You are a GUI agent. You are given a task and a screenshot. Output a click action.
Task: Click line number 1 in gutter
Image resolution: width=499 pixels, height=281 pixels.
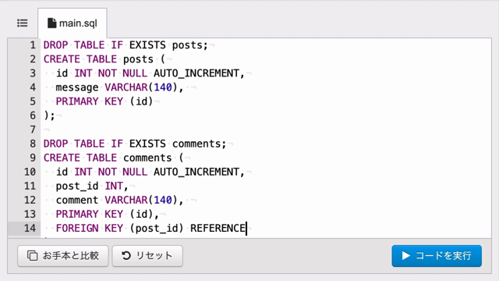pos(33,45)
